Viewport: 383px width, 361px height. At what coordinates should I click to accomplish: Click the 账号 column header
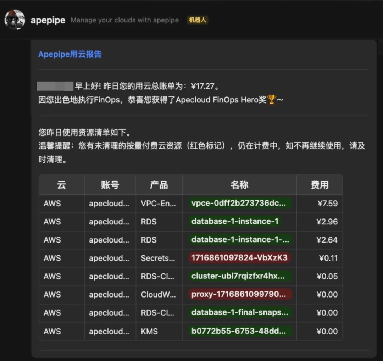[110, 185]
